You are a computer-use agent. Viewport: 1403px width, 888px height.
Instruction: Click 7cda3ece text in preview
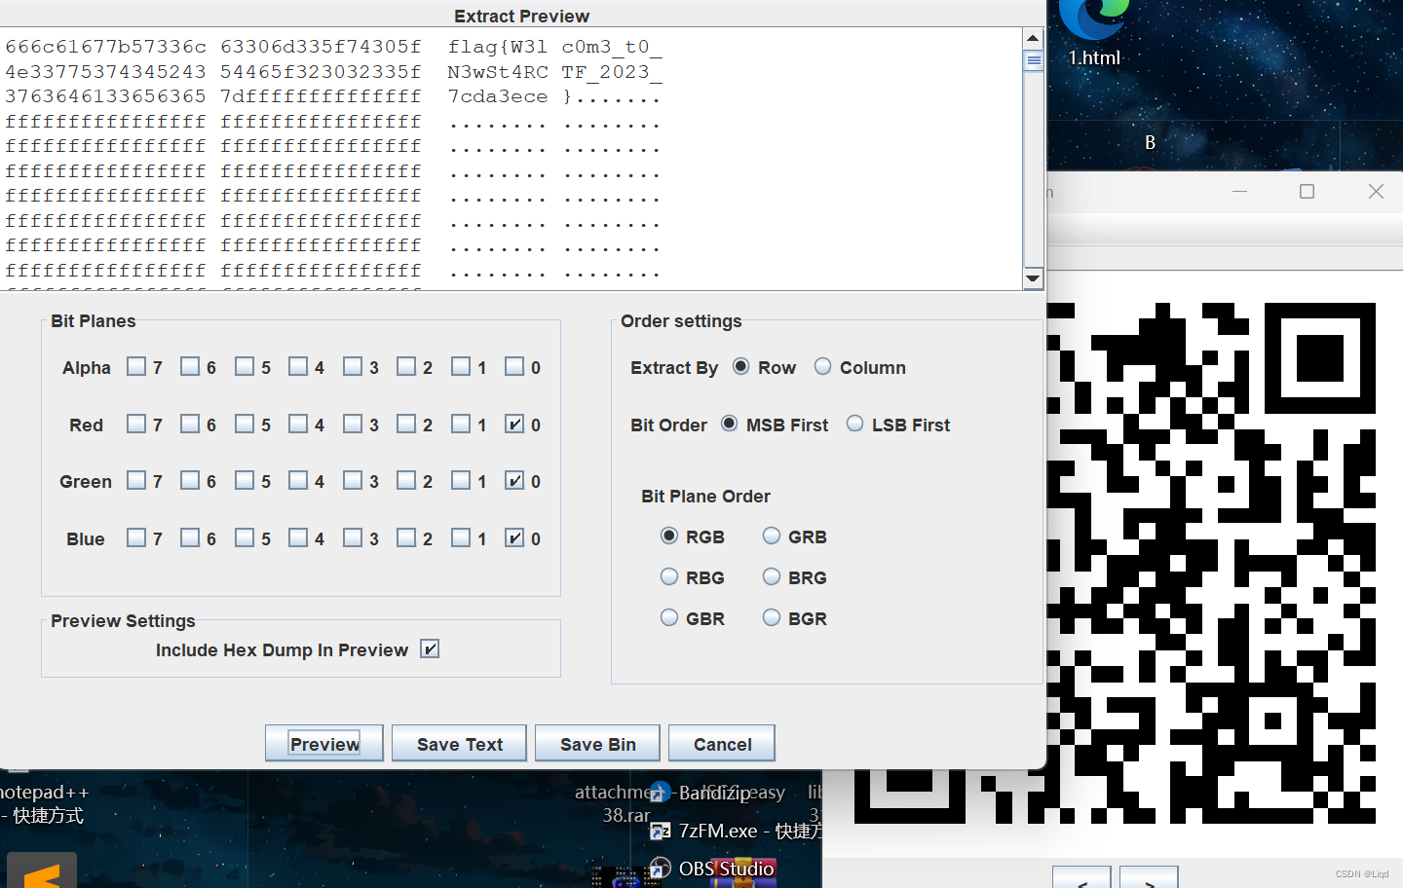[x=498, y=96]
